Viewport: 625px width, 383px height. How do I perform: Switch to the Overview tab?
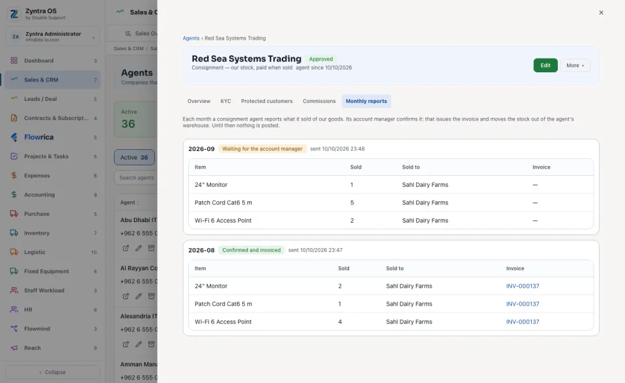pos(199,101)
